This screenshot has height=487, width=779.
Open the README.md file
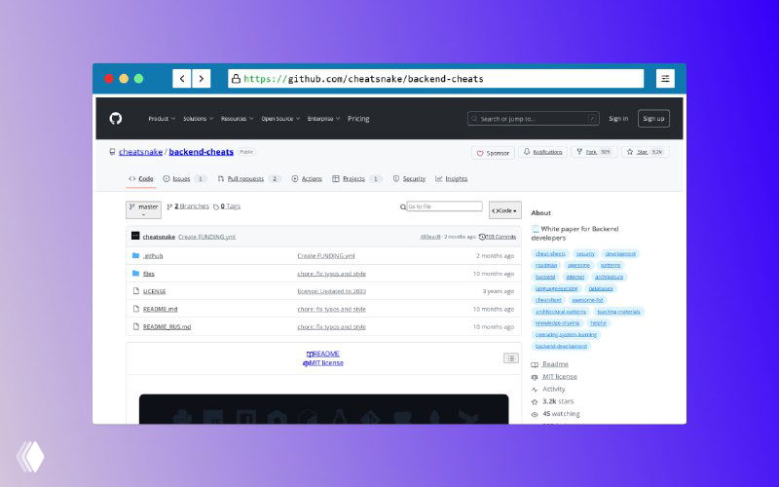pos(160,309)
